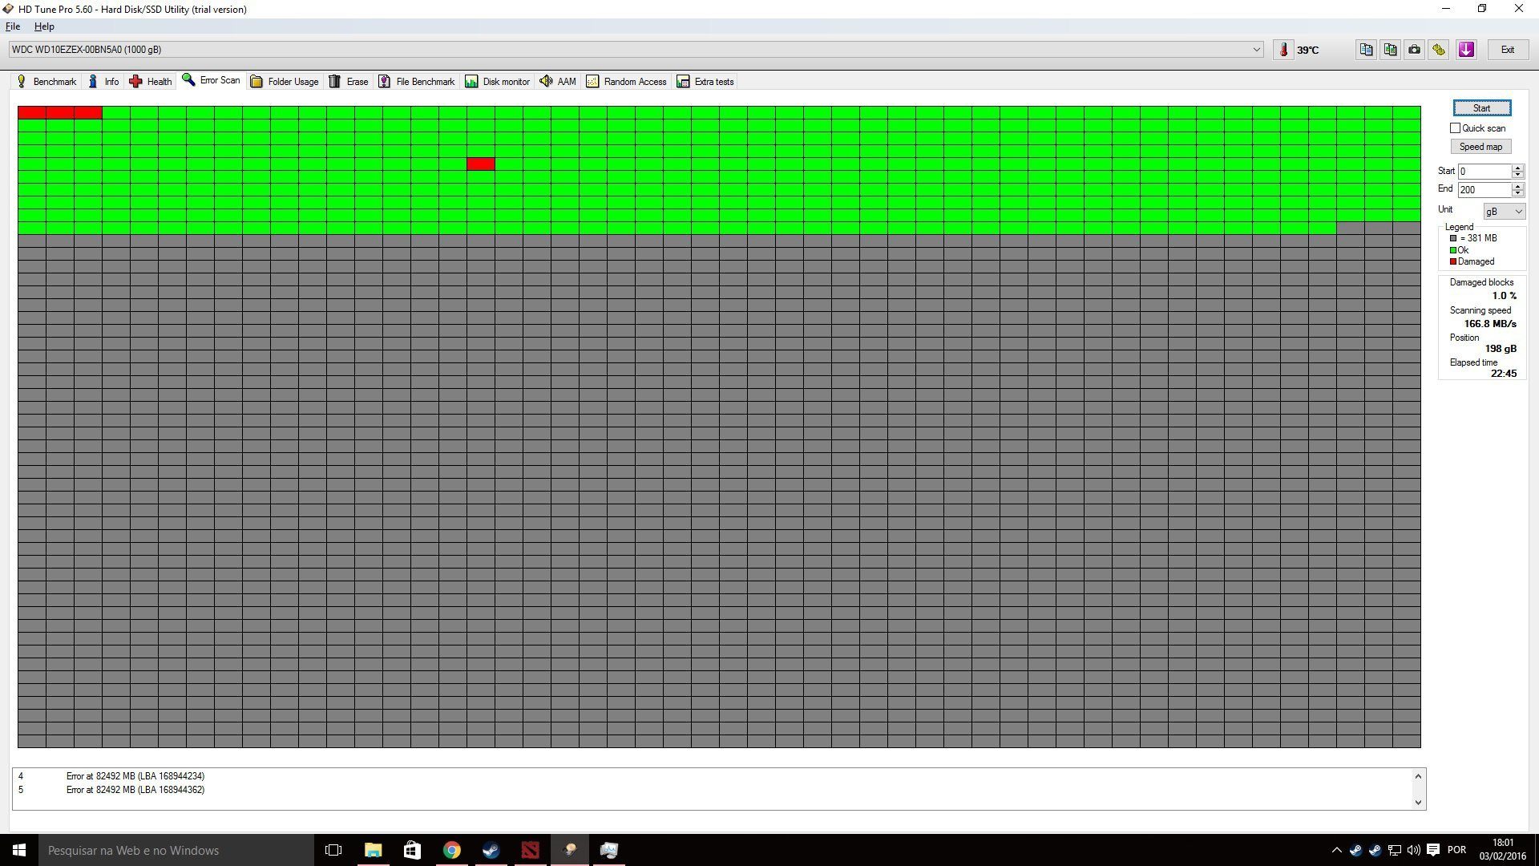This screenshot has width=1539, height=866.
Task: Click the Exit button
Action: click(1508, 50)
